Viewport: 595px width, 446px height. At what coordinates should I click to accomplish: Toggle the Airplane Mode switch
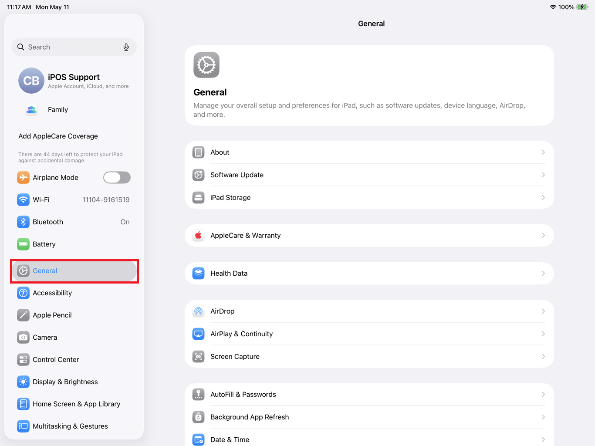(117, 177)
